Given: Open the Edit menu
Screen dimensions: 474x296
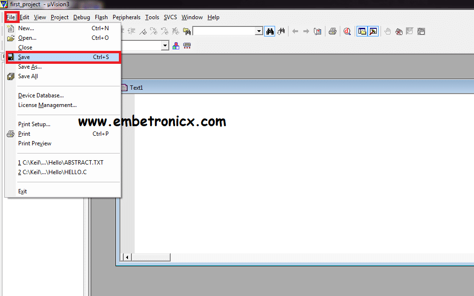Looking at the screenshot, I should (x=24, y=17).
